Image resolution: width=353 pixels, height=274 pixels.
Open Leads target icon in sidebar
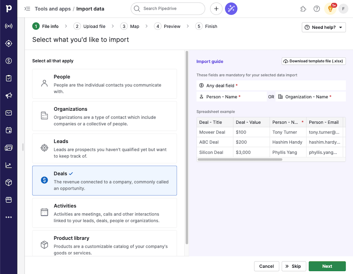coord(9,43)
